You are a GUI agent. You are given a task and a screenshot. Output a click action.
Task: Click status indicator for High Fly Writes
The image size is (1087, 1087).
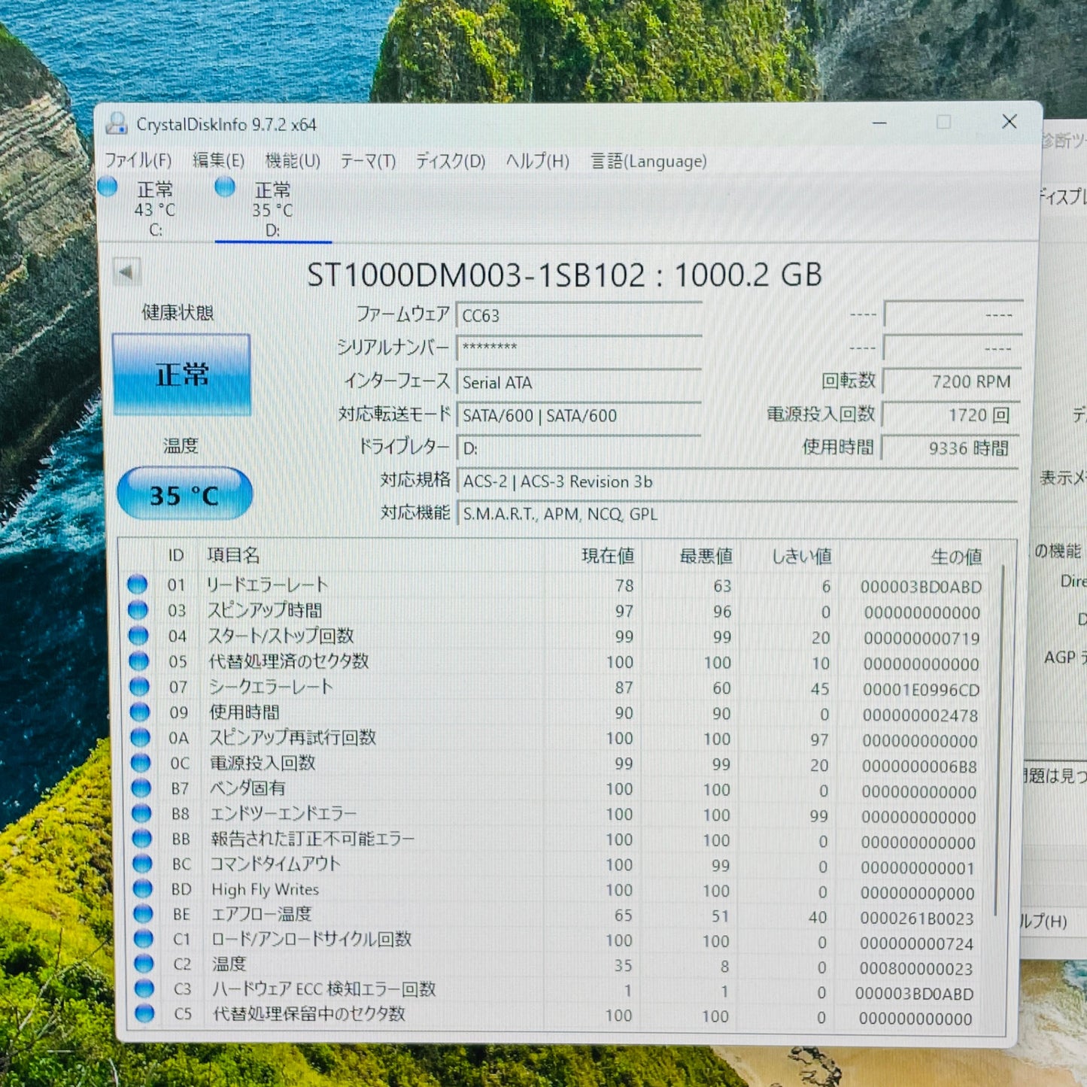point(142,891)
